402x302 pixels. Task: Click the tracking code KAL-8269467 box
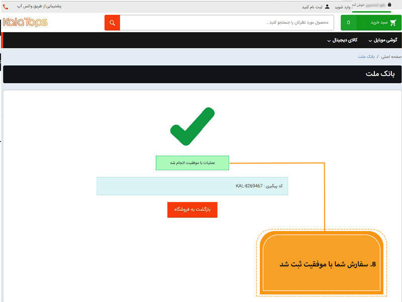pos(192,186)
